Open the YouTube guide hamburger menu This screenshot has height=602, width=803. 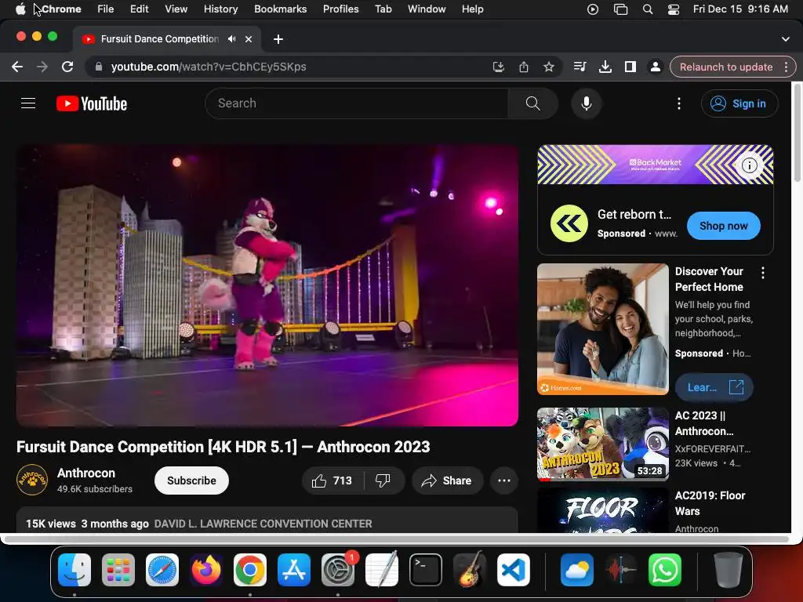pos(28,103)
